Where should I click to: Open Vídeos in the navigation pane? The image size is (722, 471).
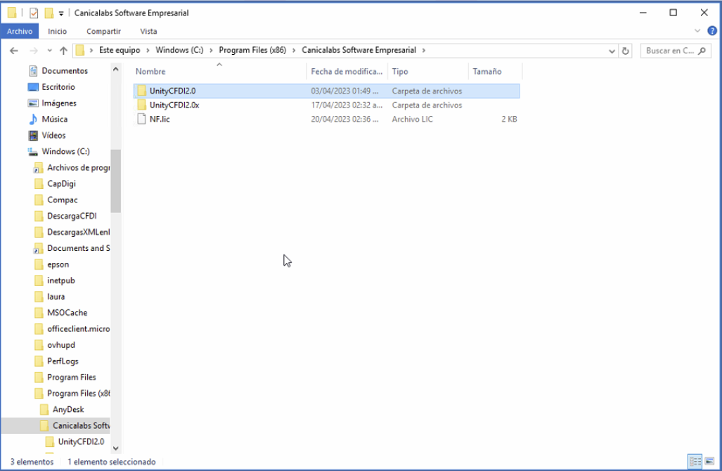click(x=53, y=136)
